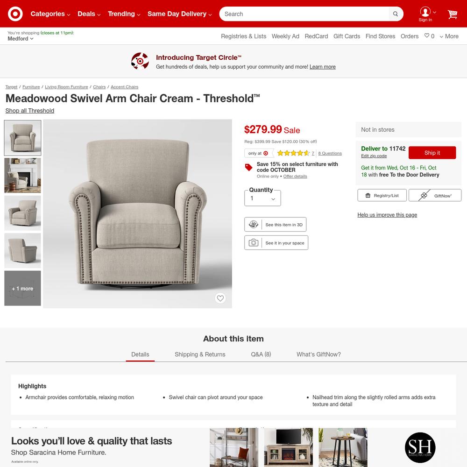Click See this item in 3D
Viewport: 467px width, 467px height.
pyautogui.click(x=275, y=225)
